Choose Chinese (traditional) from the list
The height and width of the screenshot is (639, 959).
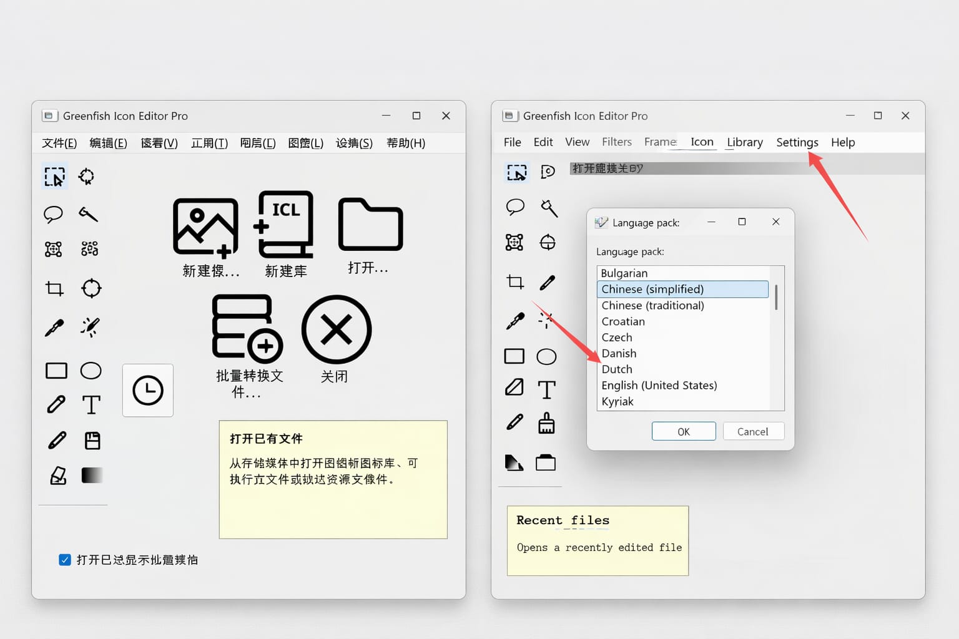tap(652, 306)
